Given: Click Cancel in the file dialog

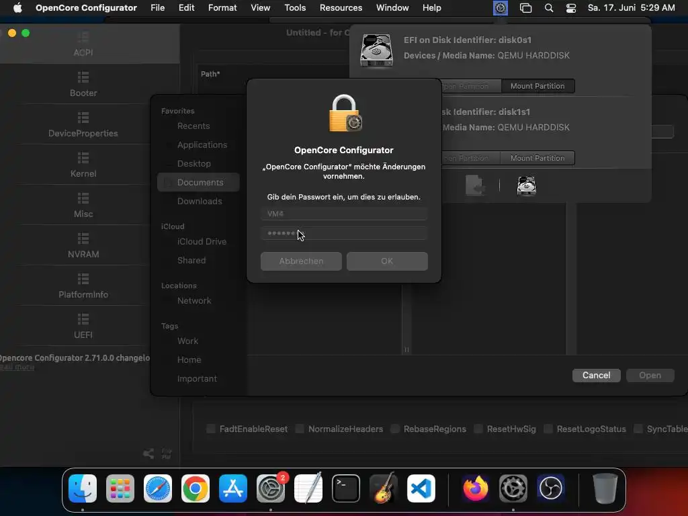Looking at the screenshot, I should pos(597,375).
